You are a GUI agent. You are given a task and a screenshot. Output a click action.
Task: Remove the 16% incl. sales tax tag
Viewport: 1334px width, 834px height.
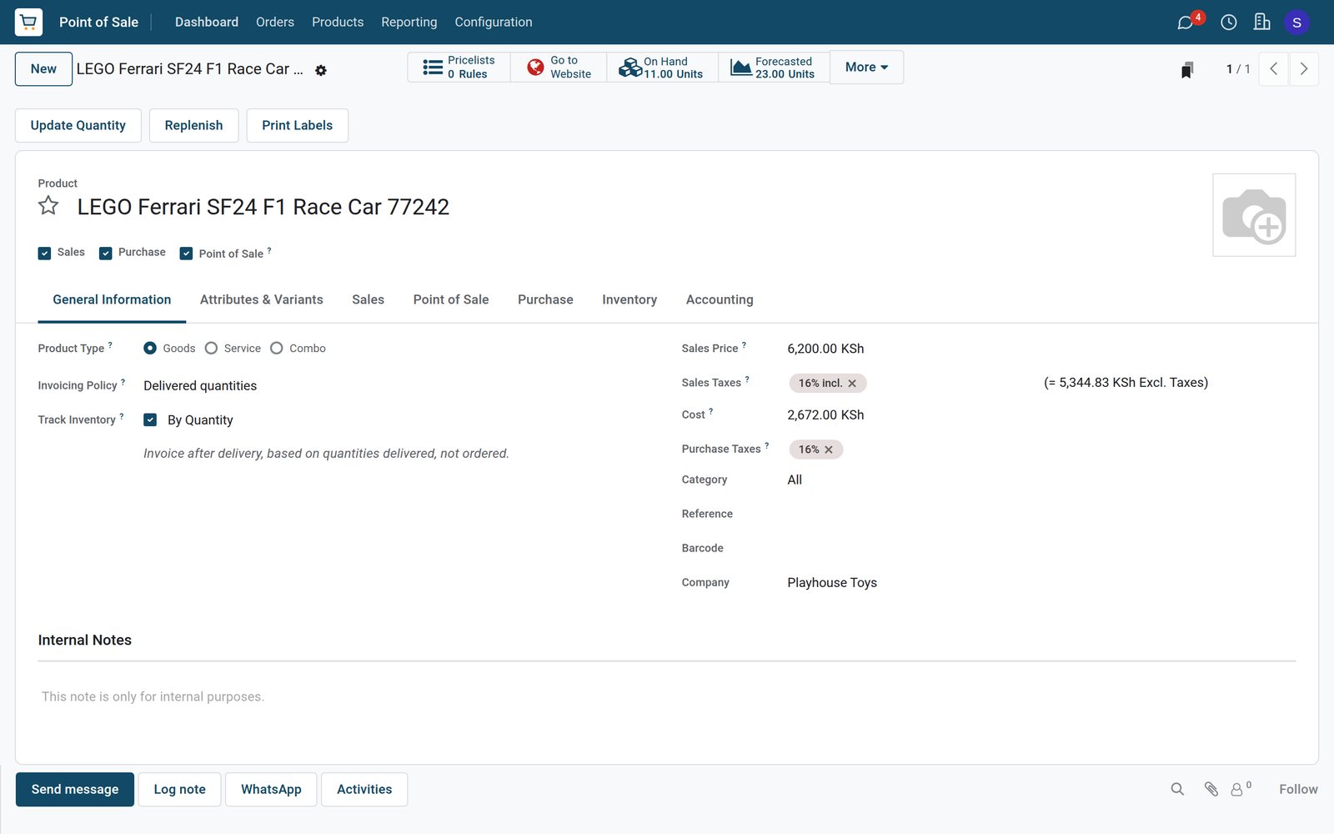tap(852, 384)
